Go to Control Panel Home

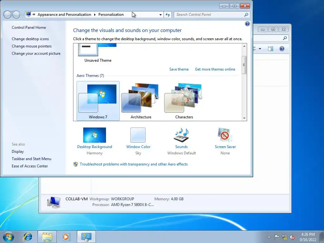tap(29, 28)
